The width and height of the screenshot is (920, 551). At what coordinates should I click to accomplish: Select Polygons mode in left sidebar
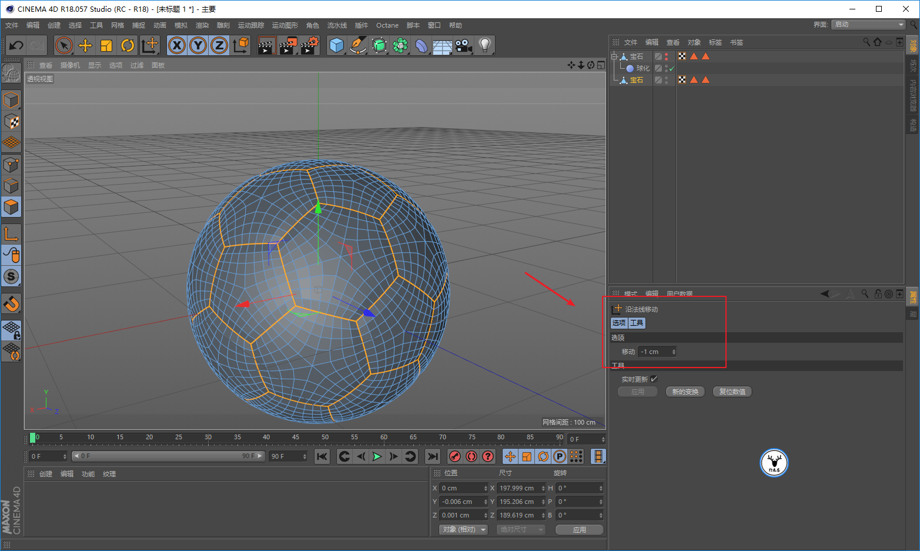tap(11, 207)
